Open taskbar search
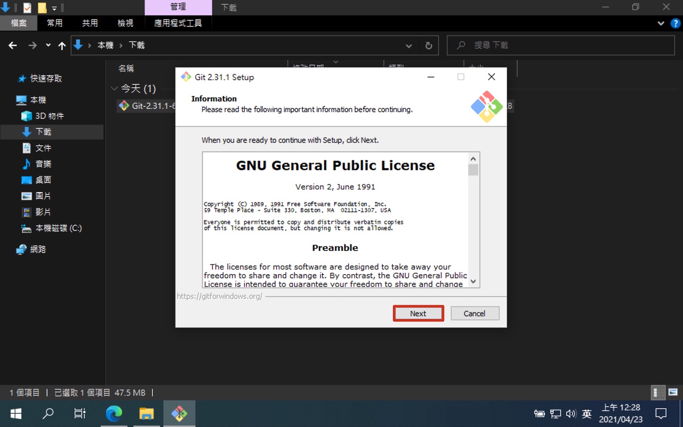This screenshot has width=683, height=427. tap(48, 413)
